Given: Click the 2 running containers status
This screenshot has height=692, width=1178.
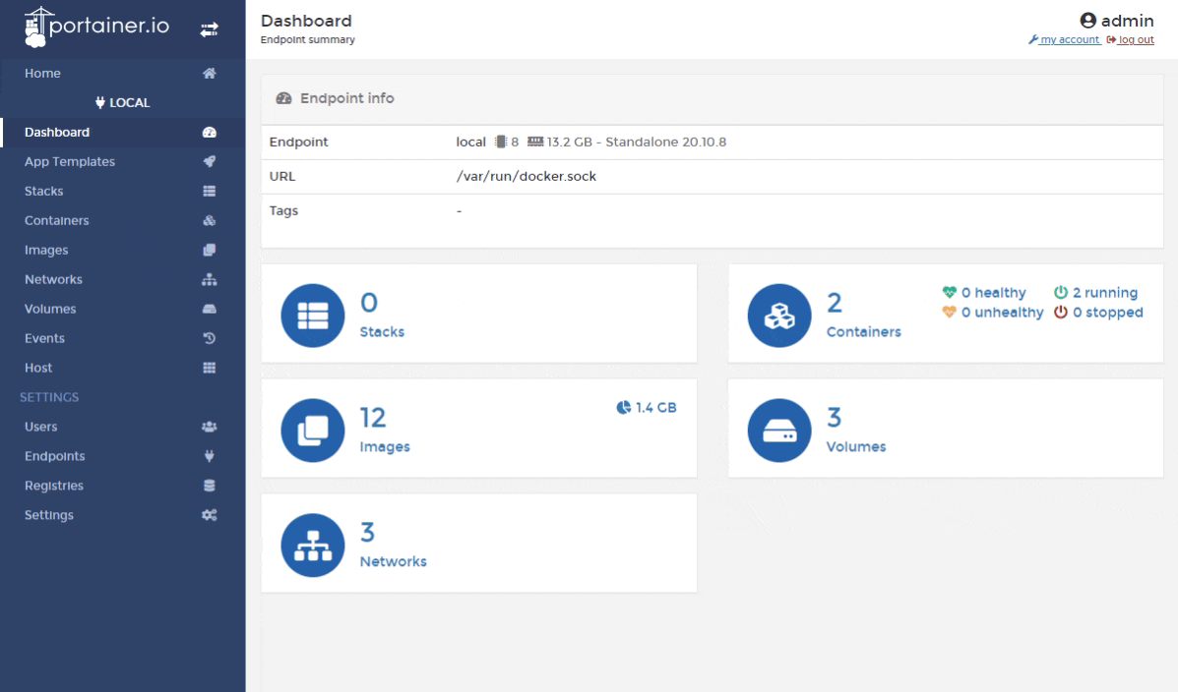Looking at the screenshot, I should 1095,293.
